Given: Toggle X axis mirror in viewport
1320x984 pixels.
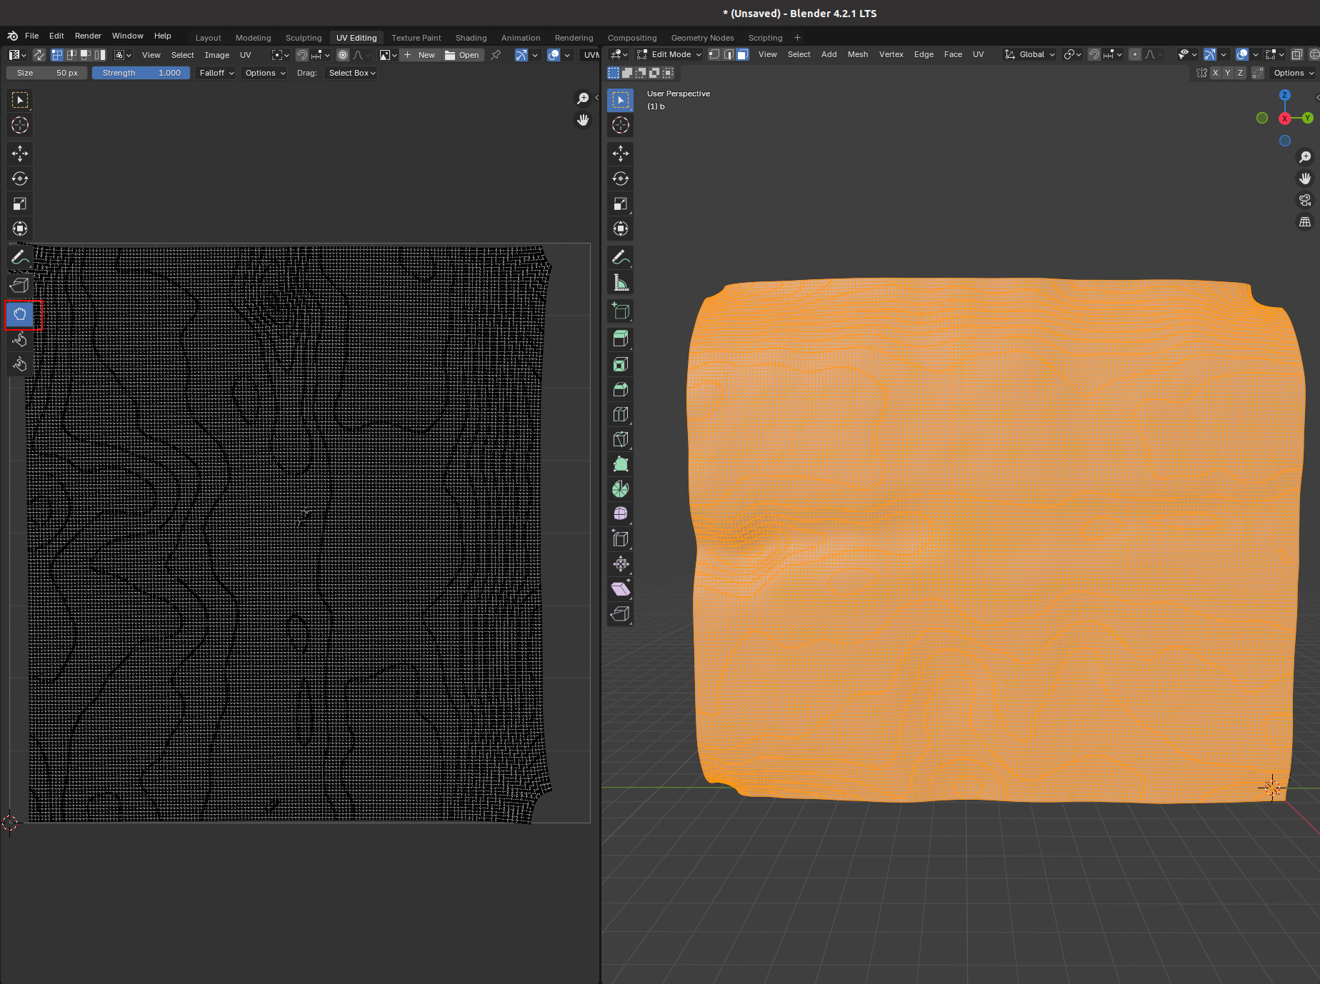Looking at the screenshot, I should tap(1215, 73).
